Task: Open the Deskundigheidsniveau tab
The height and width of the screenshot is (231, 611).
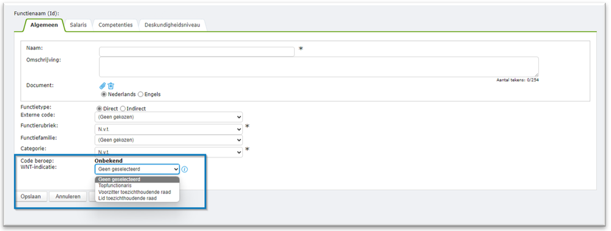Action: [172, 25]
